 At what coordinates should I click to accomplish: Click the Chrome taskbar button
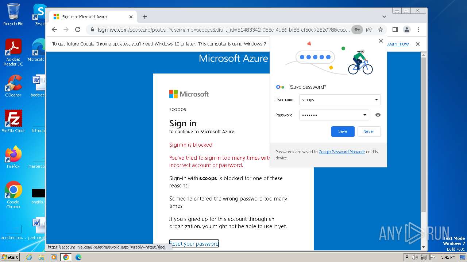66,257
